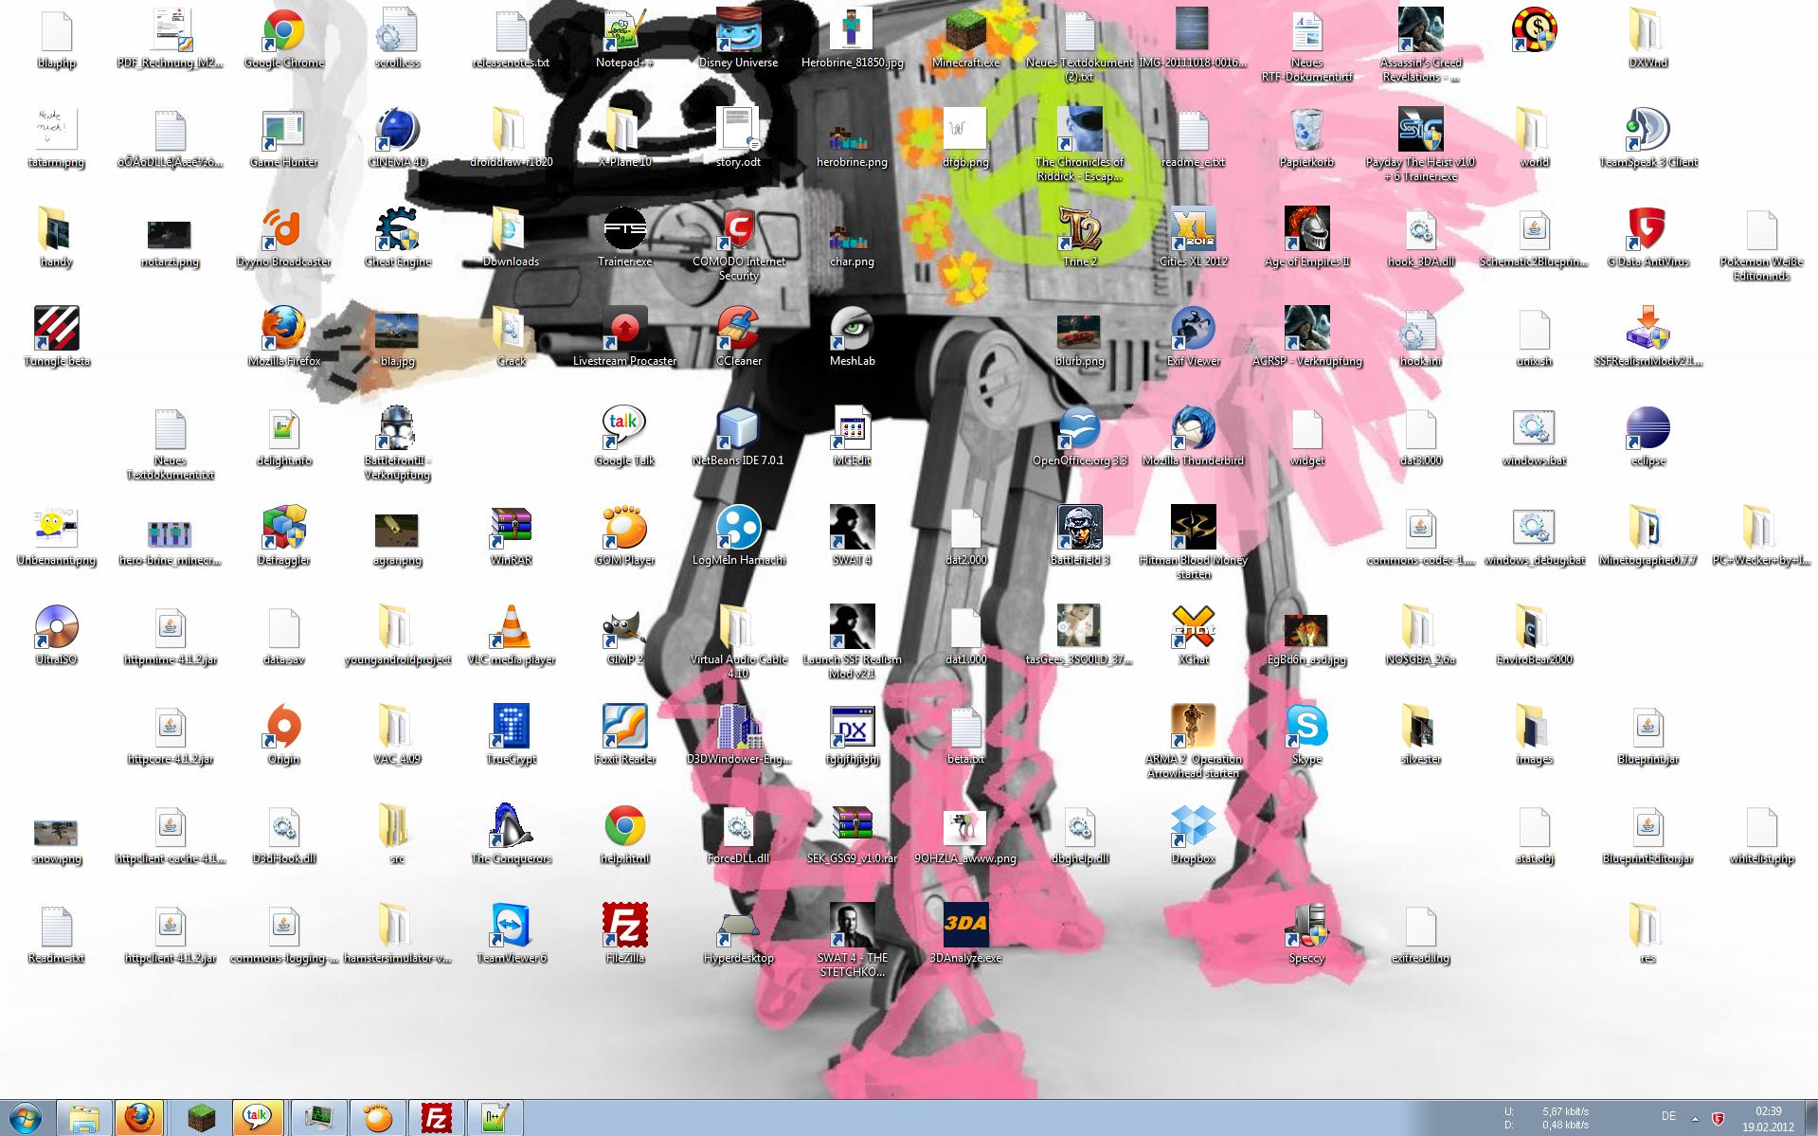Open Tunngle beta shortcut
This screenshot has height=1136, width=1818.
(56, 337)
